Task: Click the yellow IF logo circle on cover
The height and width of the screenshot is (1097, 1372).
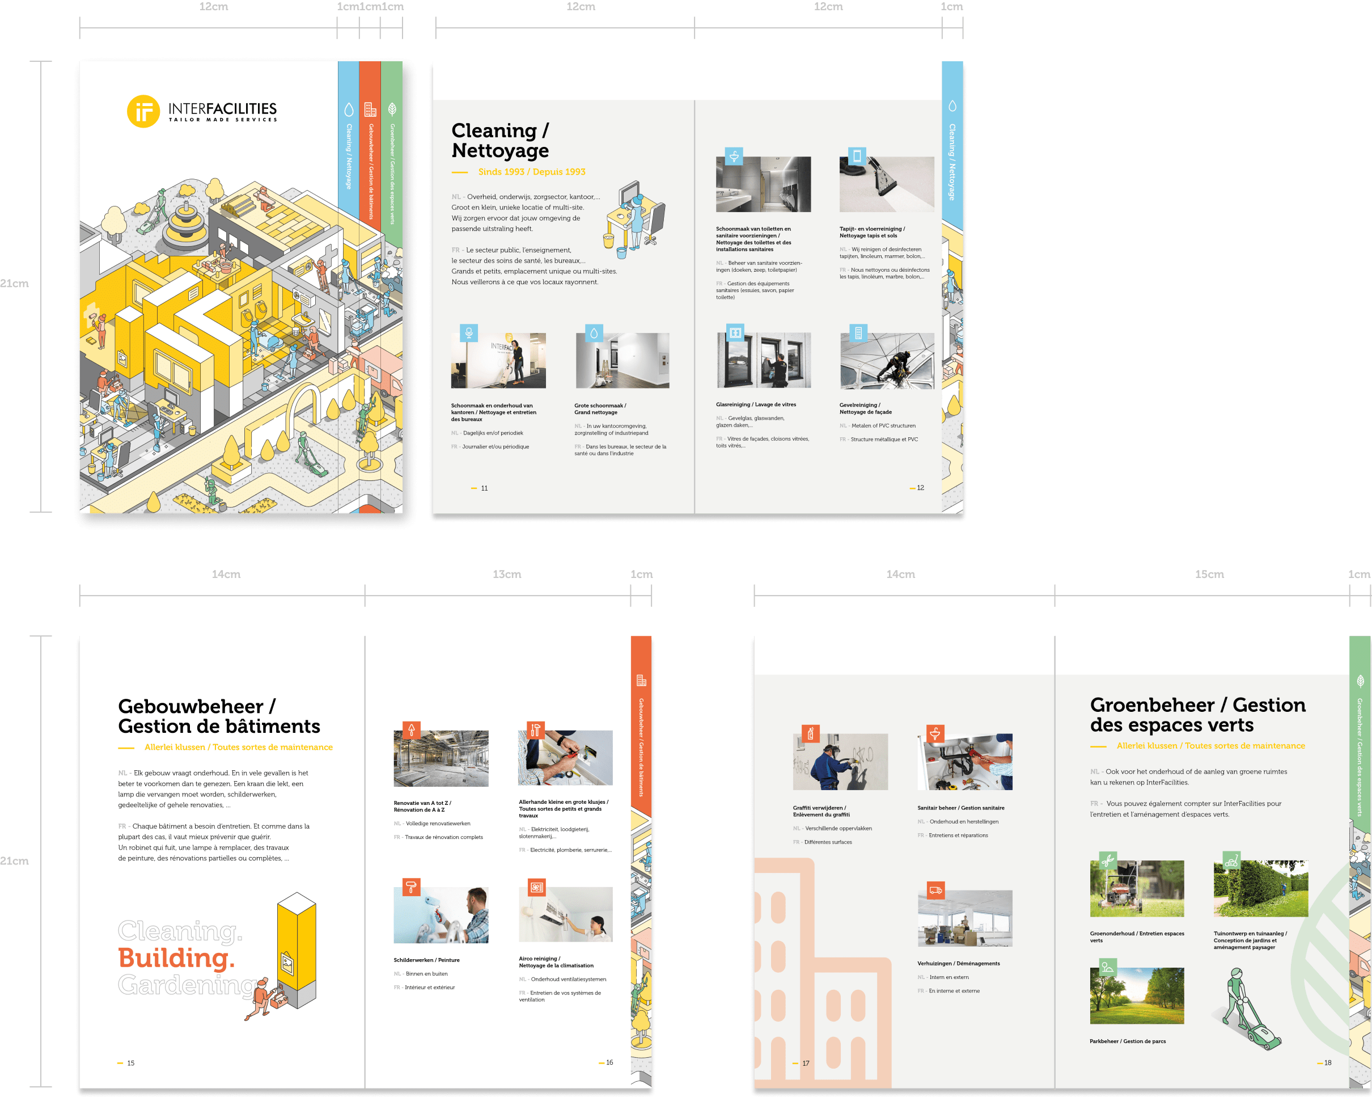Action: click(x=143, y=111)
